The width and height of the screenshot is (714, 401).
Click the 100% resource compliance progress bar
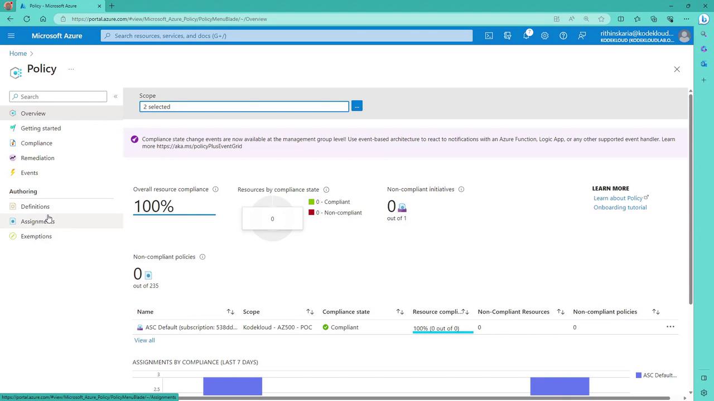click(443, 332)
